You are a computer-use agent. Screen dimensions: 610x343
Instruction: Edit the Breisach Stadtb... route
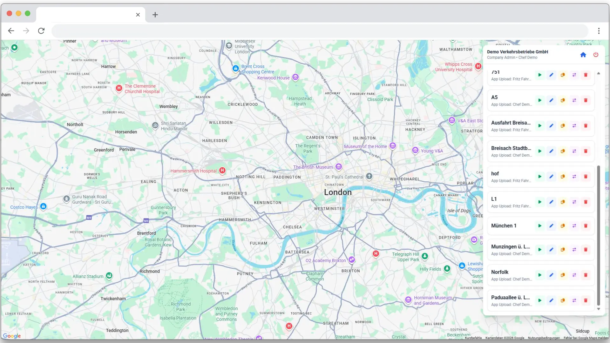tap(551, 151)
